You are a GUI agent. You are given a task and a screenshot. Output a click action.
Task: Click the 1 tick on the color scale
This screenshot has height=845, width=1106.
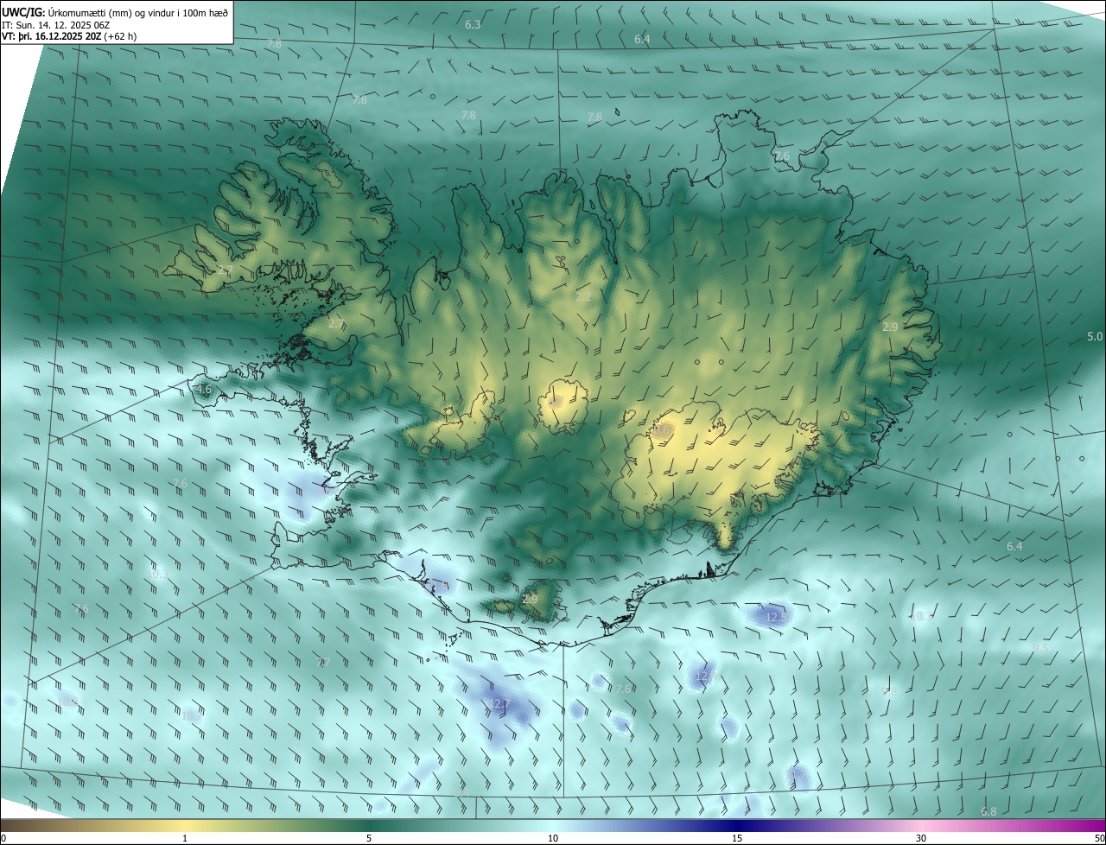click(185, 838)
